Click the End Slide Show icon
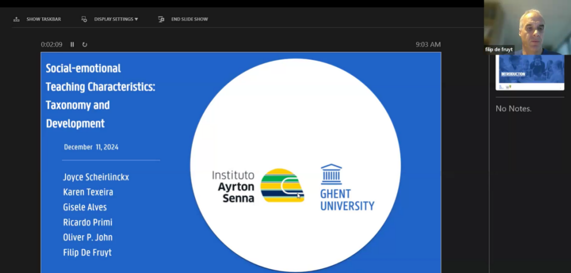The width and height of the screenshot is (571, 273). pyautogui.click(x=161, y=19)
